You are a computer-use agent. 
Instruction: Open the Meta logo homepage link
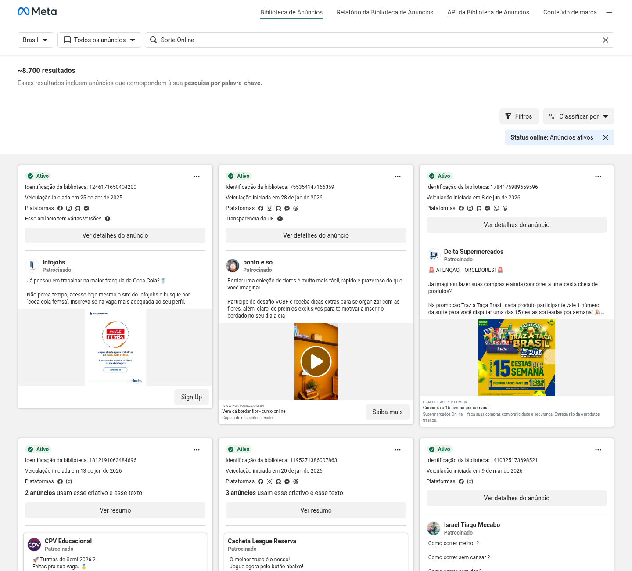click(x=37, y=11)
